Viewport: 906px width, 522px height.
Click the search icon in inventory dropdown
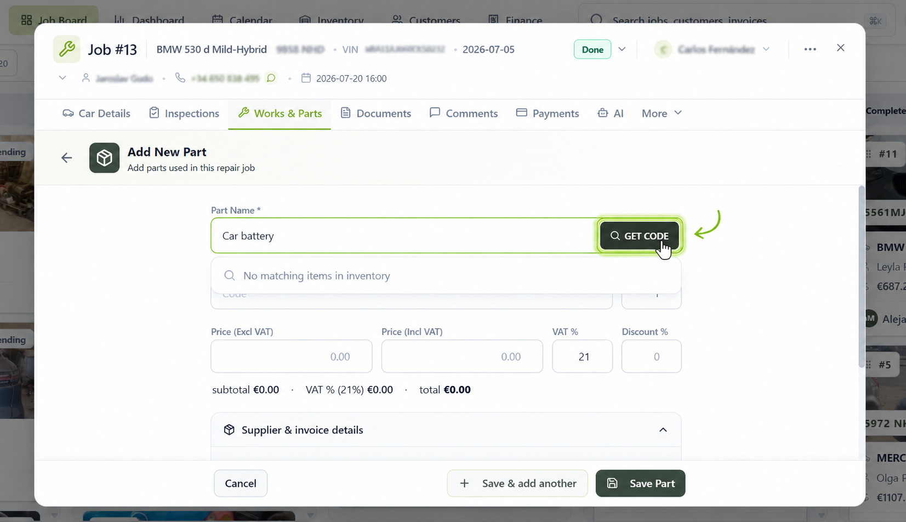click(230, 275)
